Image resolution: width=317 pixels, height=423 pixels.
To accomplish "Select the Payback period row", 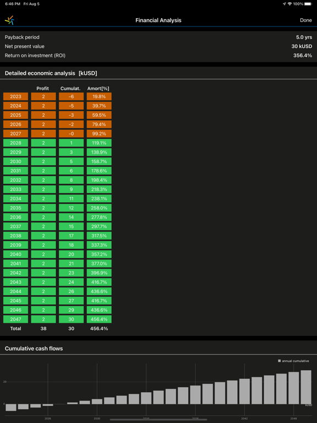I will click(158, 37).
